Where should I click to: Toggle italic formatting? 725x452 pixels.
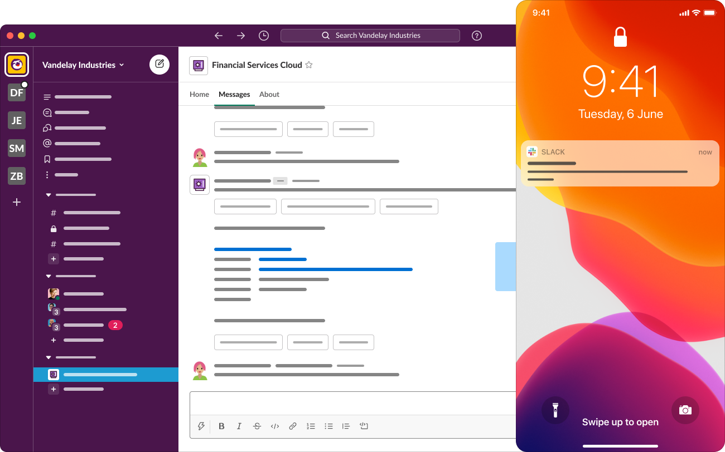[x=239, y=426]
